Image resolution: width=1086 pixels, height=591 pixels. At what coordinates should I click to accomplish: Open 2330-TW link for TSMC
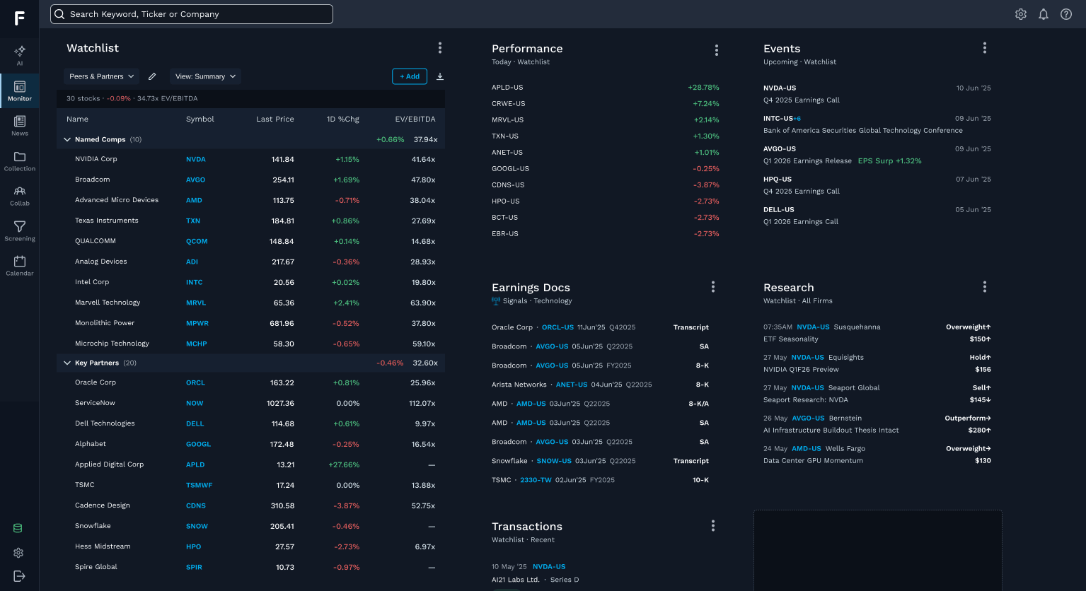coord(536,481)
